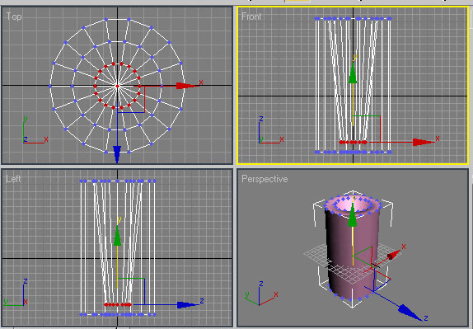This screenshot has width=473, height=329.
Task: Click the center vertex of the mesh in Top viewport
Action: [117, 86]
